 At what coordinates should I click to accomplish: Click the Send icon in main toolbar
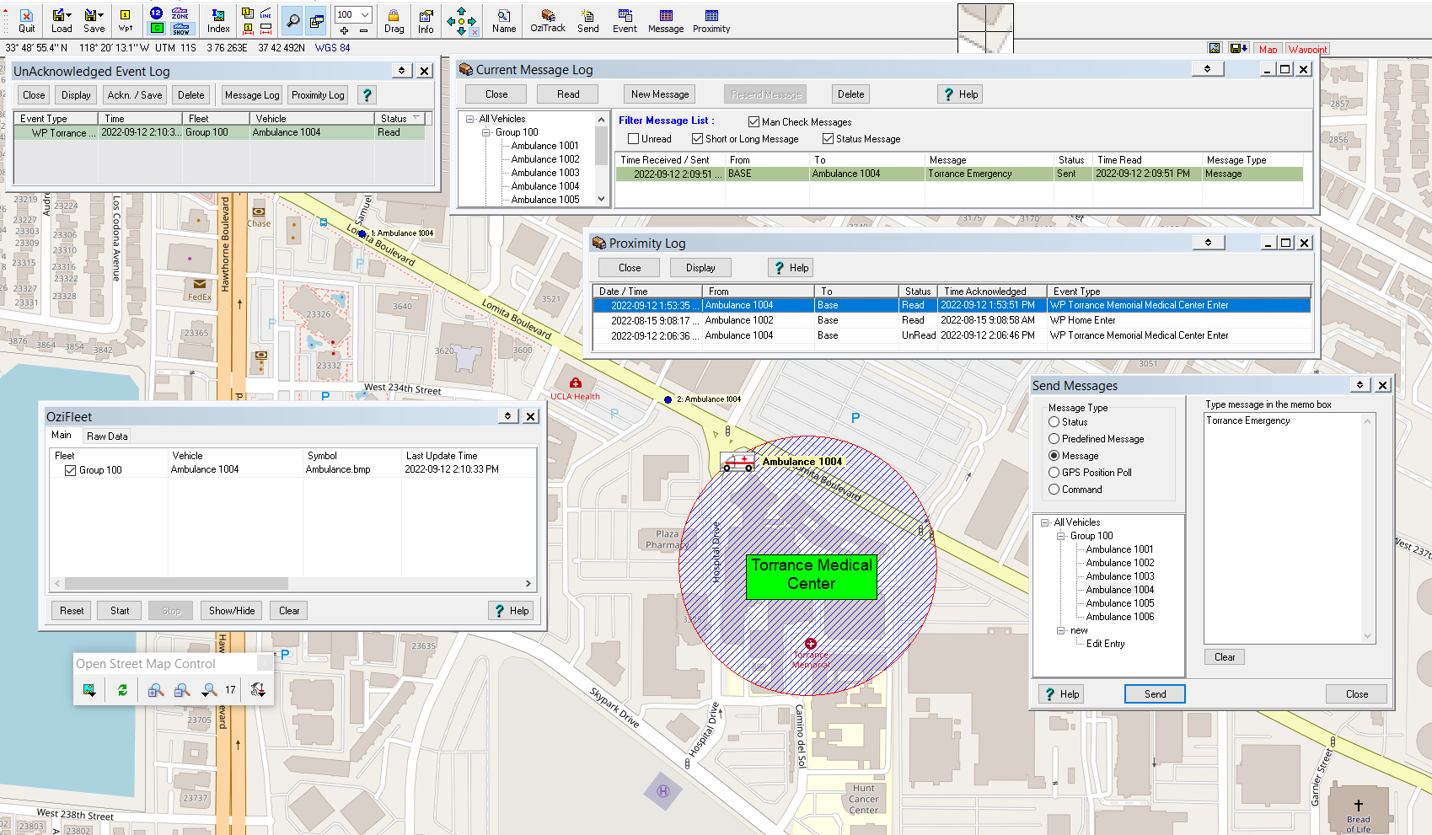[x=588, y=20]
